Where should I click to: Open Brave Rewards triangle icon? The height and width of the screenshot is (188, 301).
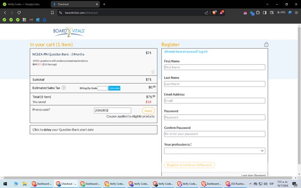(222, 12)
